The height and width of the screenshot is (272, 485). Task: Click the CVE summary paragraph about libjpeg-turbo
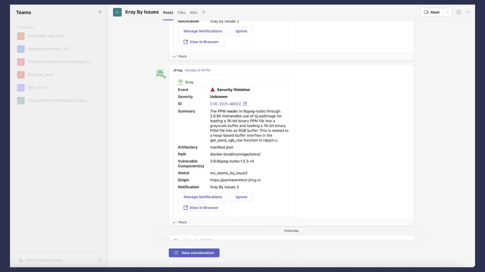point(249,126)
